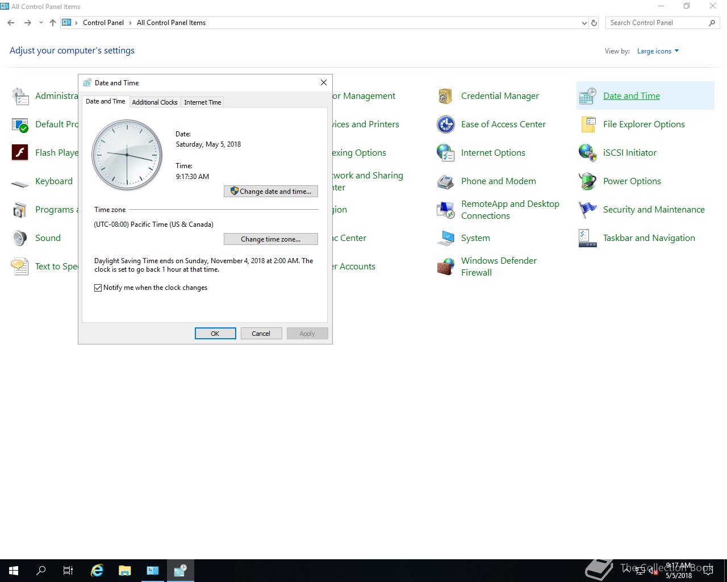
Task: Switch to the Additional Clocks tab
Action: (x=154, y=102)
